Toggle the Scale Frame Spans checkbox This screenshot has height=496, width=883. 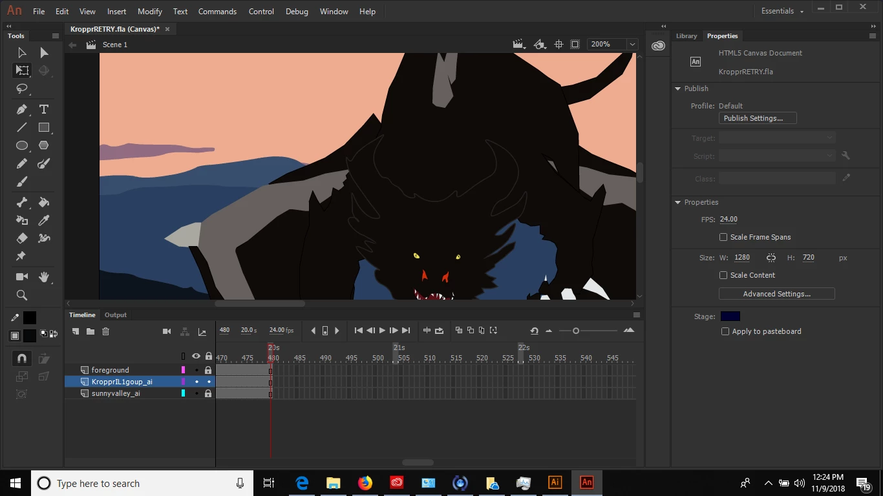pos(723,237)
